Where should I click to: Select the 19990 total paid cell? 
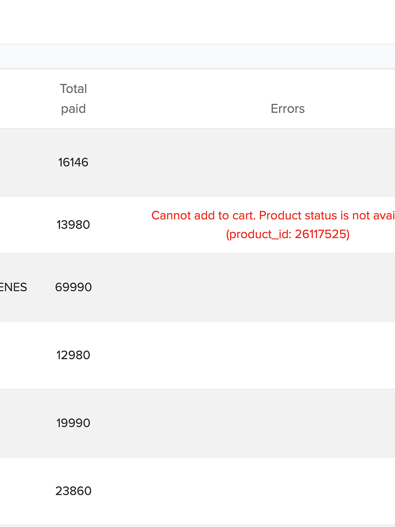(x=74, y=423)
